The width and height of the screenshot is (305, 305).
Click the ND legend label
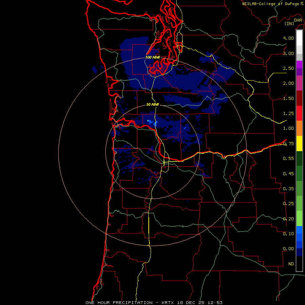click(291, 264)
